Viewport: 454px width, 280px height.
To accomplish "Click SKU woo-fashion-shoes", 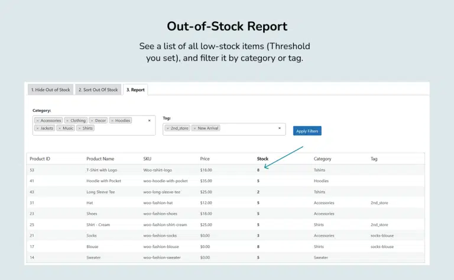I will pos(160,214).
